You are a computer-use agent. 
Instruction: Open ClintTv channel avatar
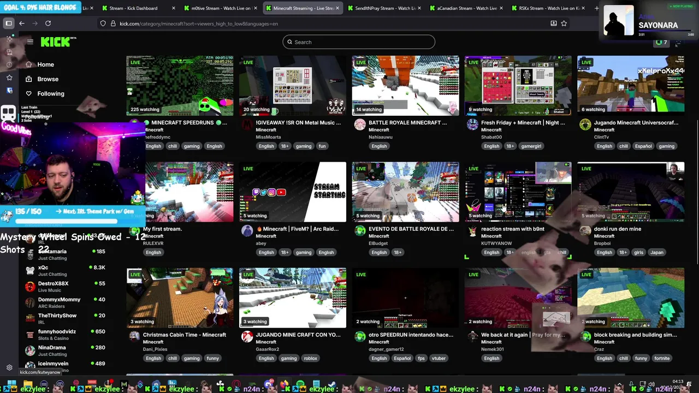pyautogui.click(x=585, y=124)
